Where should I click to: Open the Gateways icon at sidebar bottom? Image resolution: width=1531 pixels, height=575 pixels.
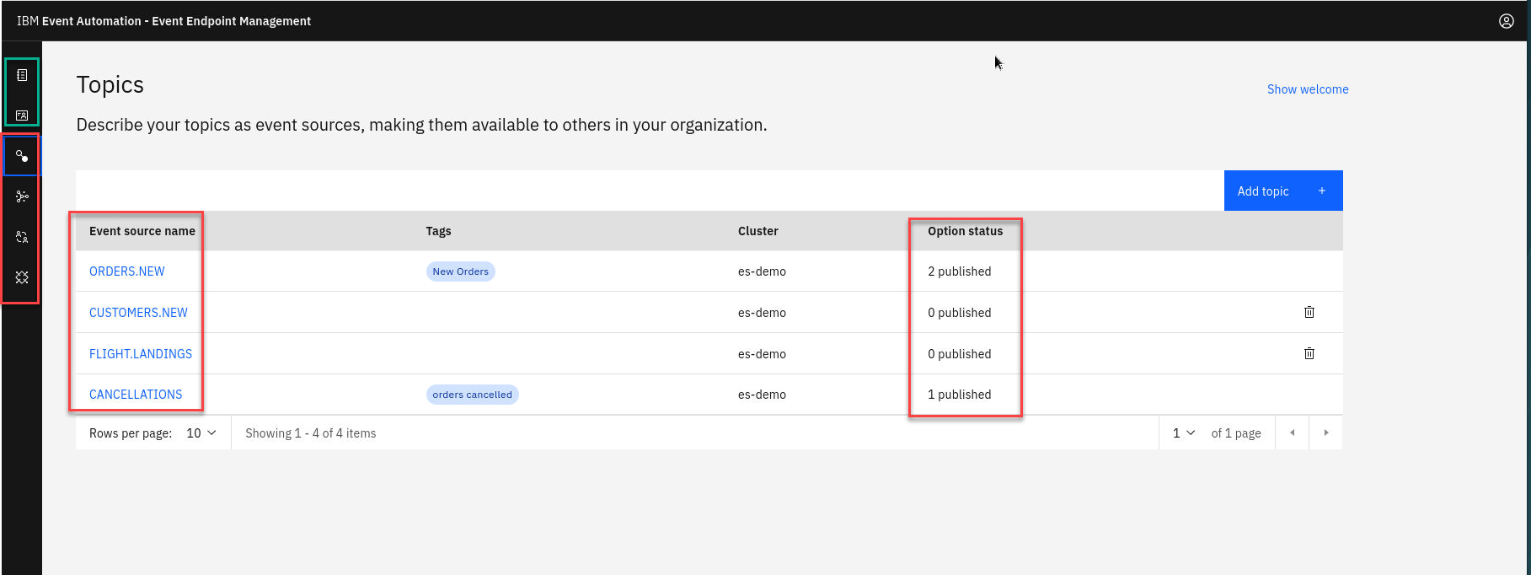pos(22,277)
